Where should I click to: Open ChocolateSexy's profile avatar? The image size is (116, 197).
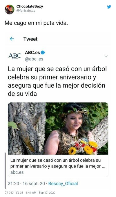coord(10,10)
